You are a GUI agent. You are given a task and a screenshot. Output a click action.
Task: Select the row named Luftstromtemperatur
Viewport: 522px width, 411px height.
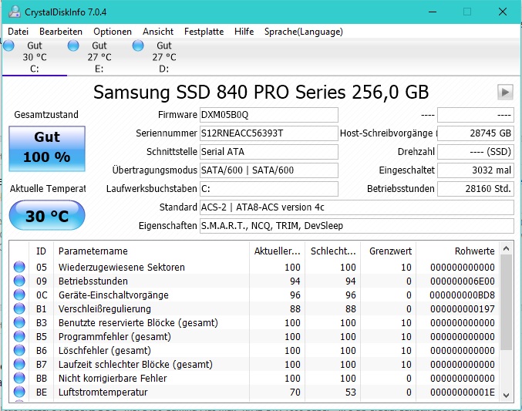(254, 392)
